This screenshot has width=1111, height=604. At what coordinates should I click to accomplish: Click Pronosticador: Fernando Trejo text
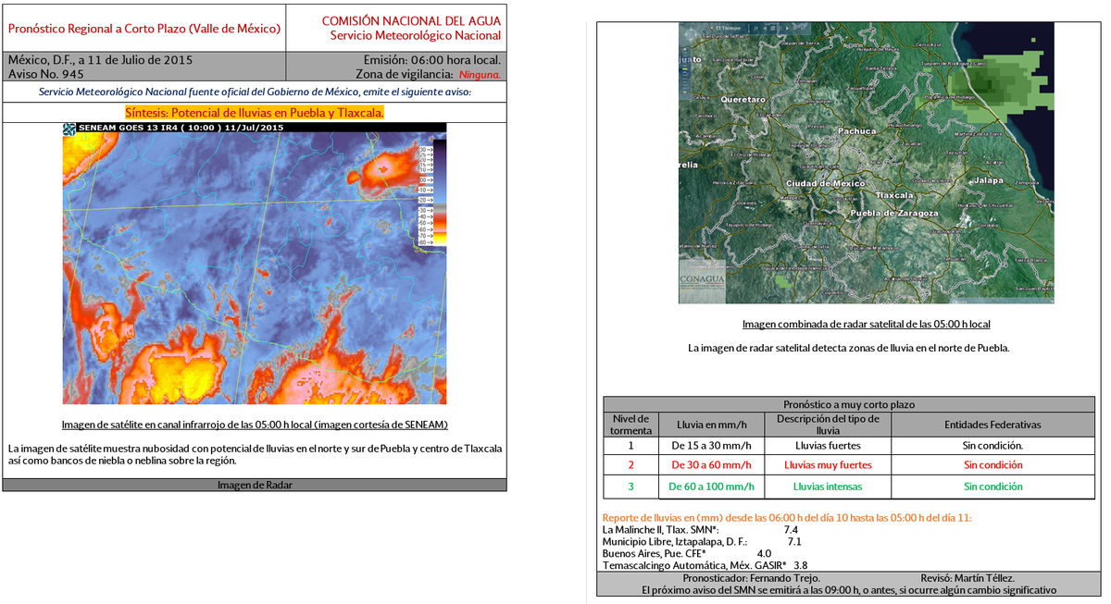coord(752,577)
